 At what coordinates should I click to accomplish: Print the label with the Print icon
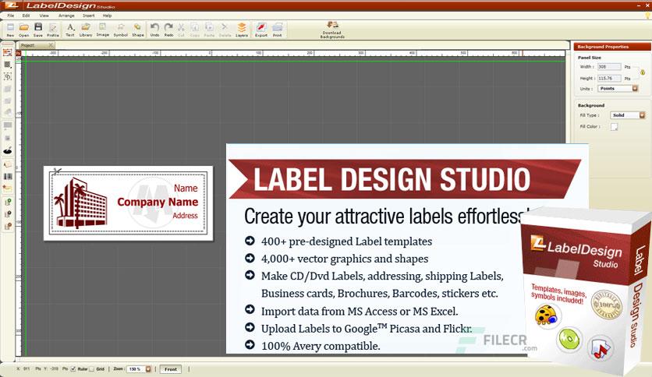coord(278,30)
